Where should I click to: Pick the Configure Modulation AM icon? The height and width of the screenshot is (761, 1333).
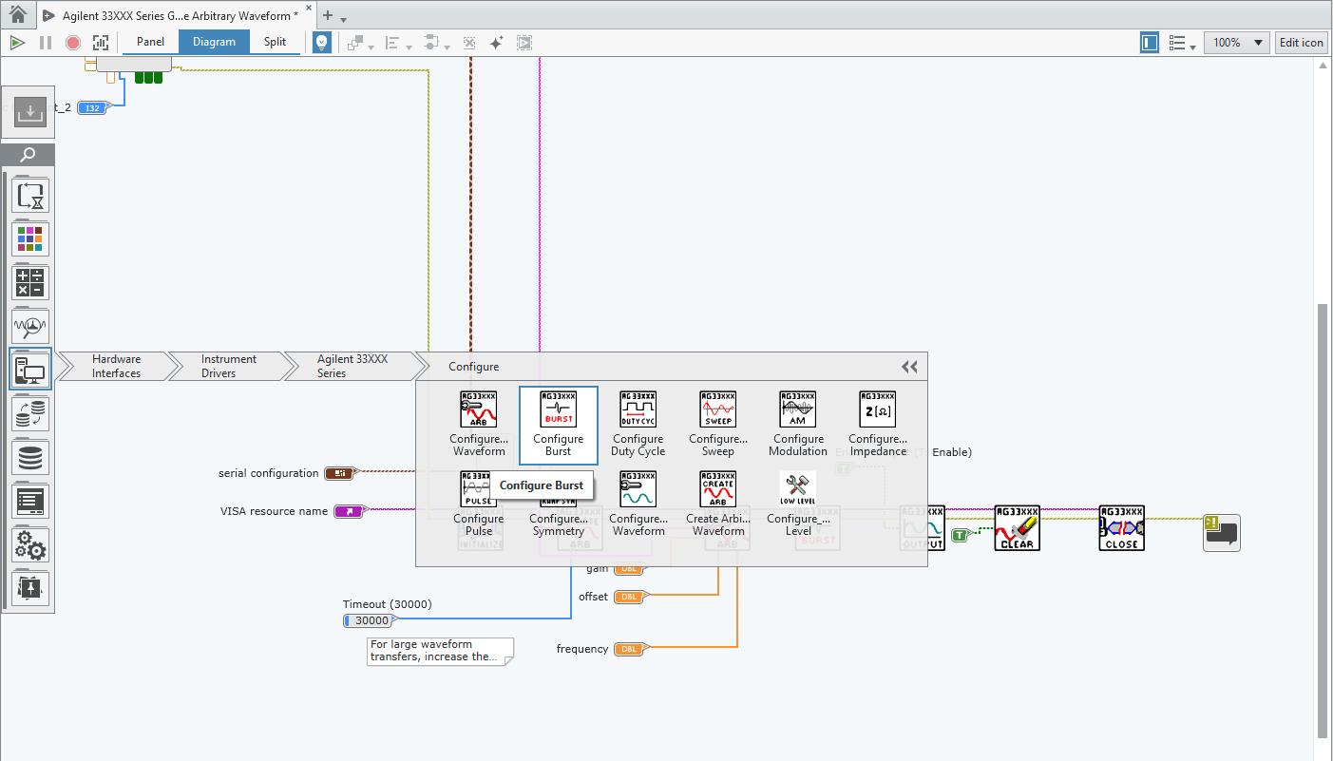[797, 409]
